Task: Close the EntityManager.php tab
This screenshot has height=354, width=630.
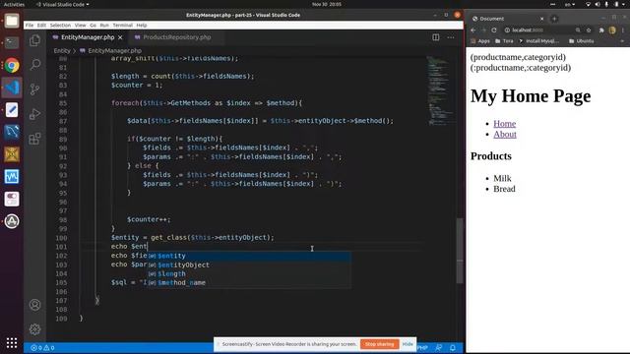Action: [x=120, y=37]
